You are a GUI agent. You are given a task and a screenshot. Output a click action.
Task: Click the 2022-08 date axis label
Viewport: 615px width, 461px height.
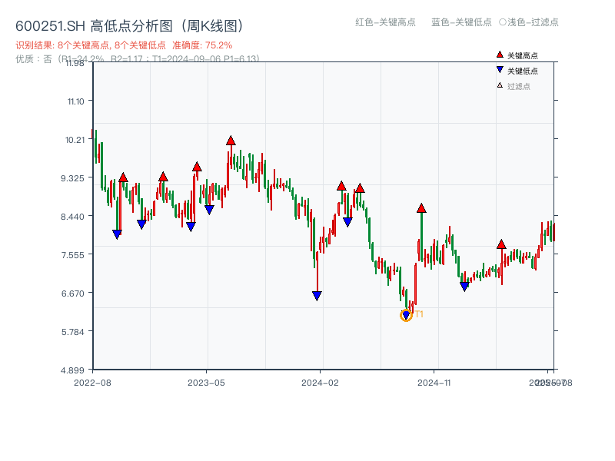pos(92,382)
